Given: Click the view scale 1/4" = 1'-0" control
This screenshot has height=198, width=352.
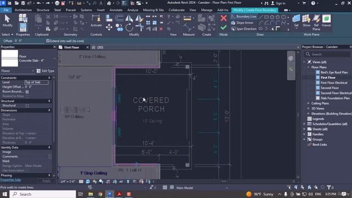Looking at the screenshot, I should click(68, 182).
